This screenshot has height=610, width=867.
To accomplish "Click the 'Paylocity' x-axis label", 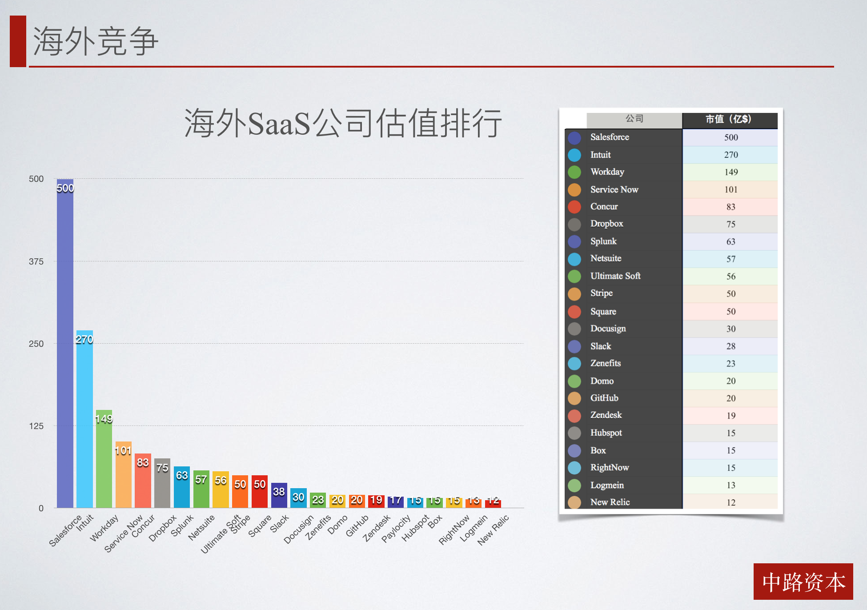I will pos(396,529).
